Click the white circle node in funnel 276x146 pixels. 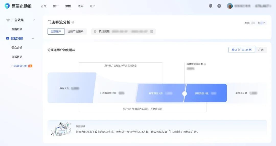185,93
